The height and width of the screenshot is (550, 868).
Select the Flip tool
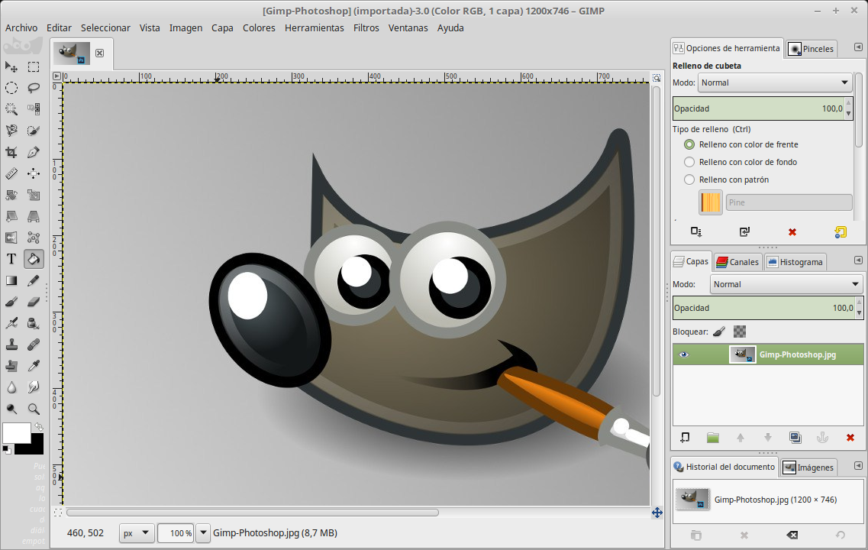[11, 238]
